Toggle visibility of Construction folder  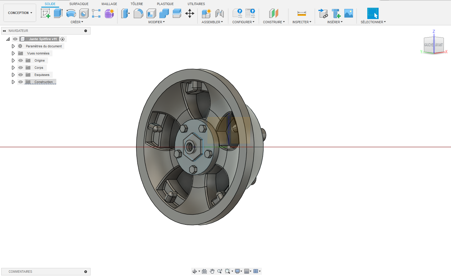point(21,82)
